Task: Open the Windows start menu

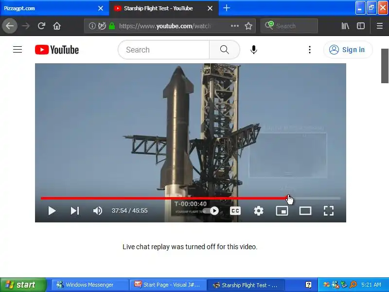Action: (23, 285)
